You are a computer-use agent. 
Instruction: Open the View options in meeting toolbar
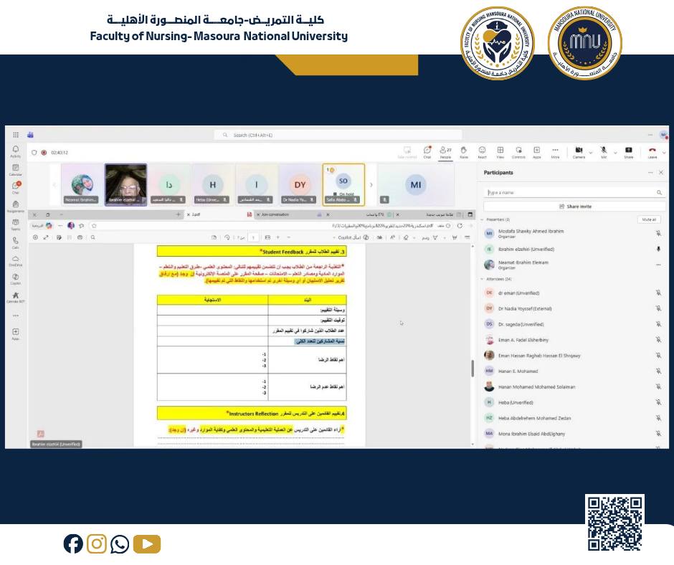501,151
